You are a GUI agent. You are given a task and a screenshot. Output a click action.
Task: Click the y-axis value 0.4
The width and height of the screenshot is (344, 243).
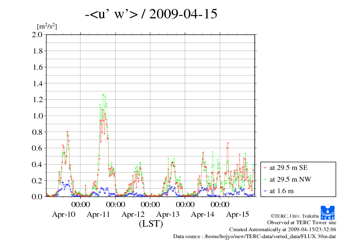37,164
